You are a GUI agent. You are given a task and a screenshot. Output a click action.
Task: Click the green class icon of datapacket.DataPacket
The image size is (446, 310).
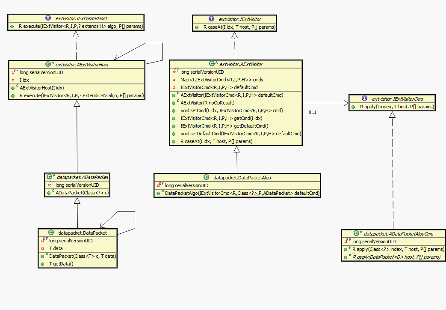pos(51,232)
